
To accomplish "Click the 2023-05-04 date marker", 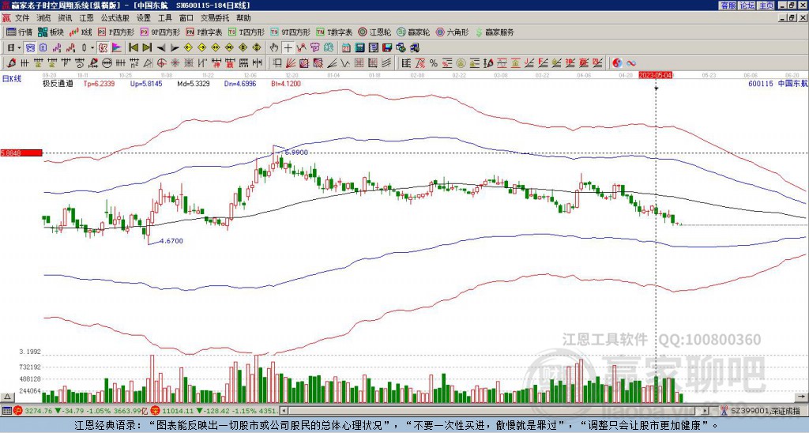I will pyautogui.click(x=656, y=75).
